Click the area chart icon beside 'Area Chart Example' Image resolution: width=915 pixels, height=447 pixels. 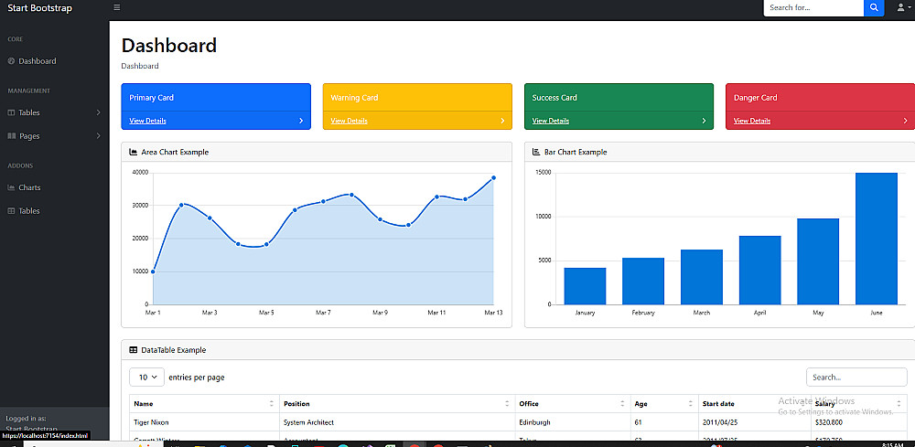(133, 152)
